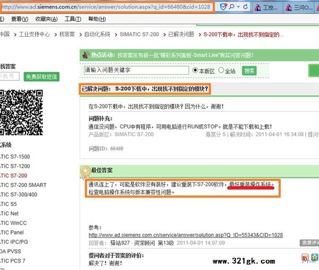The width and height of the screenshot is (319, 270).
Task: Open PVSS in sidebar list
Action: click(x=11, y=251)
